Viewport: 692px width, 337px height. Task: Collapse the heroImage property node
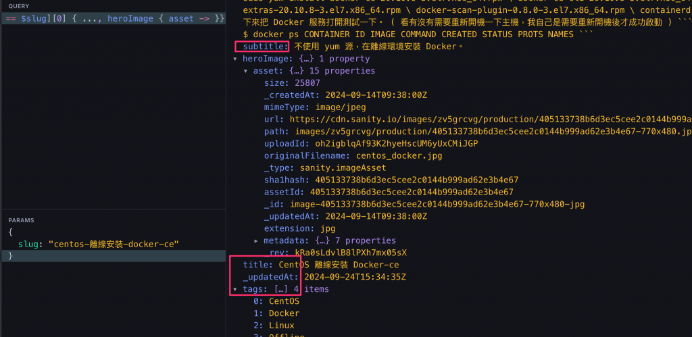pyautogui.click(x=234, y=59)
